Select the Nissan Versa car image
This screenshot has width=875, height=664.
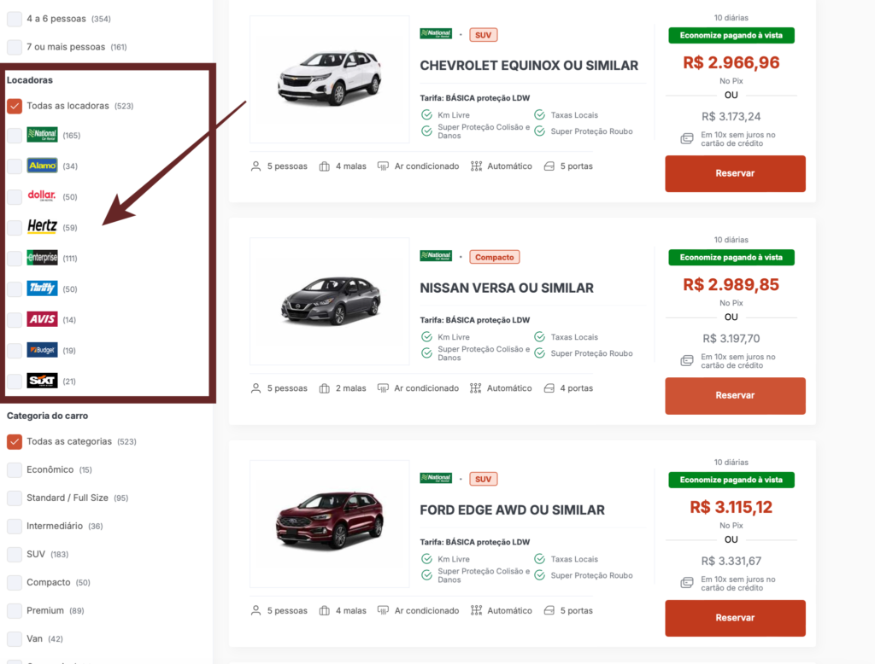(x=329, y=301)
